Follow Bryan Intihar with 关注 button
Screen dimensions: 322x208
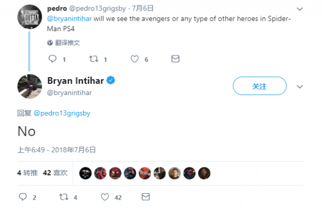[260, 86]
